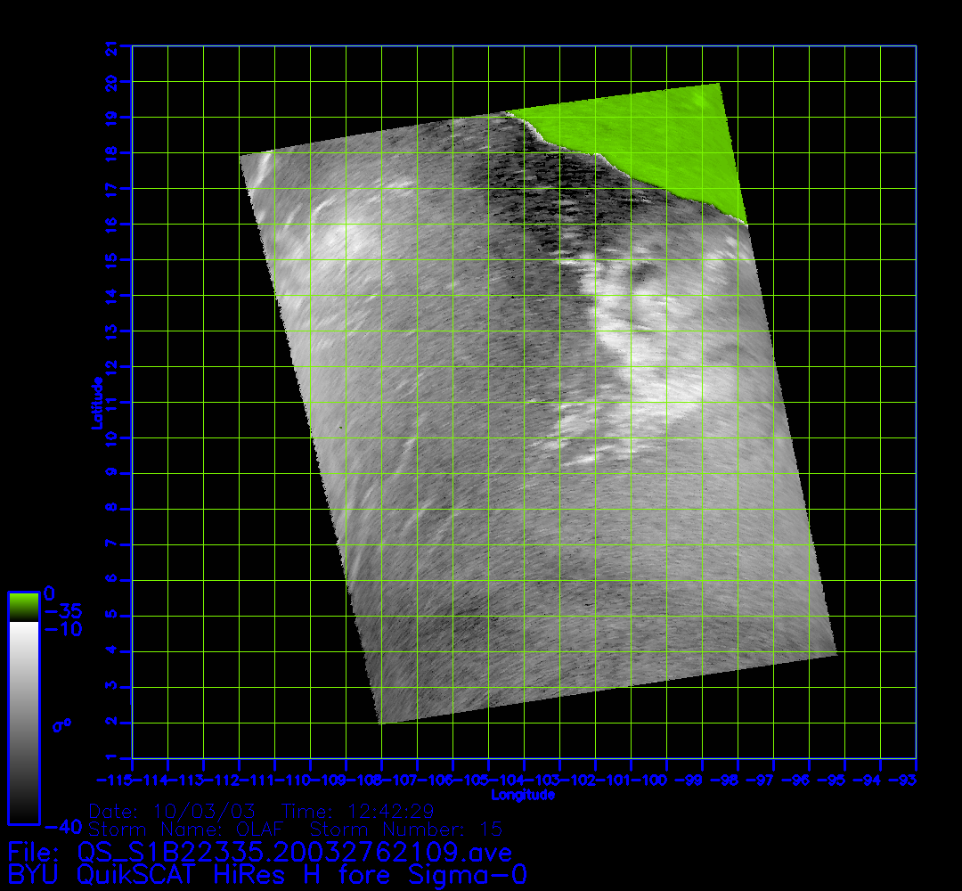Click the green segment of the color bar
Image resolution: width=962 pixels, height=891 pixels.
(23, 607)
